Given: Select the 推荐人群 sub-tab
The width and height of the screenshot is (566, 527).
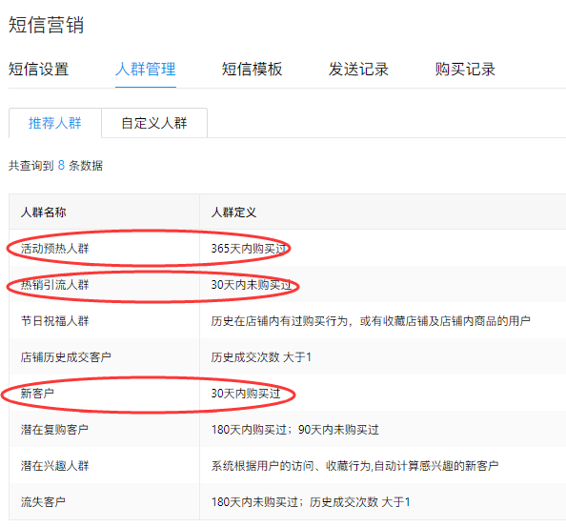Looking at the screenshot, I should [55, 123].
